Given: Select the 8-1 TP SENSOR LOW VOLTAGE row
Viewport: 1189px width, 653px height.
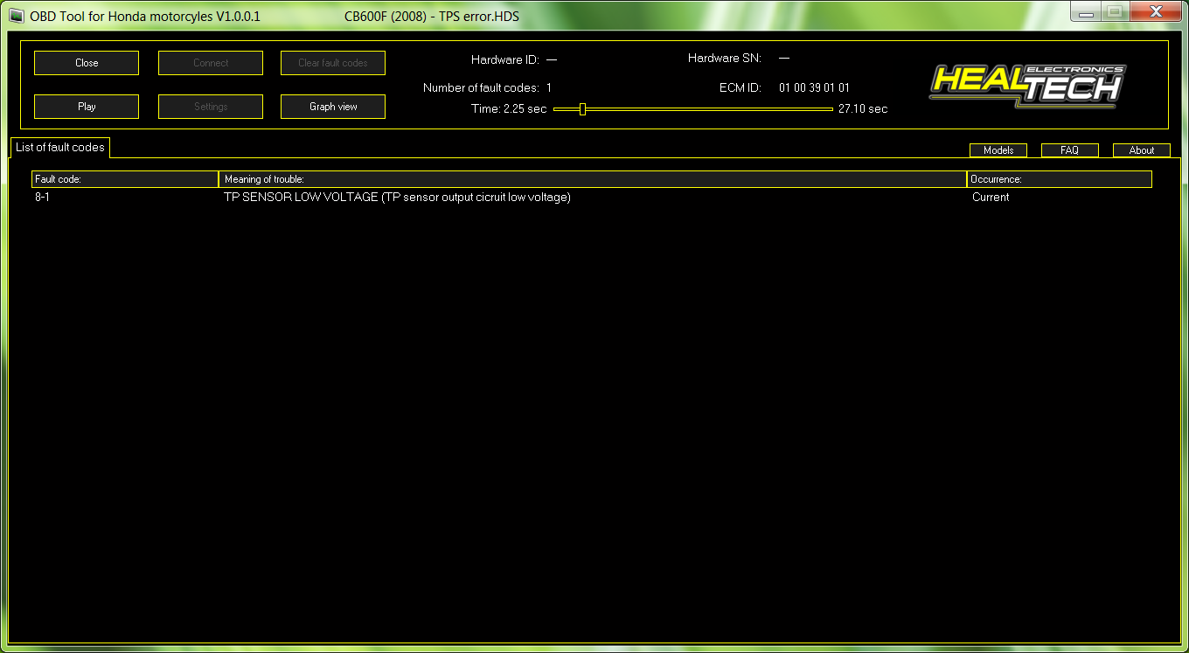Looking at the screenshot, I should coord(397,198).
